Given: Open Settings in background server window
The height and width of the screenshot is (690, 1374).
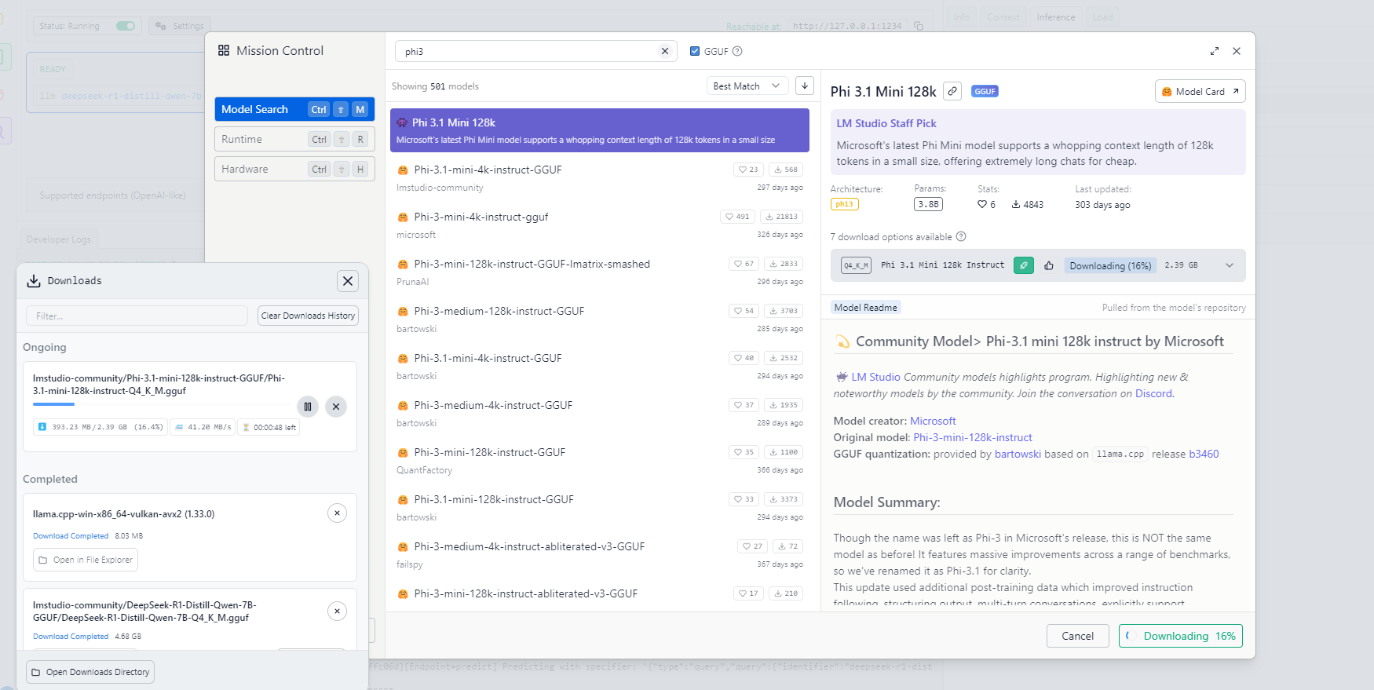Looking at the screenshot, I should (x=180, y=26).
